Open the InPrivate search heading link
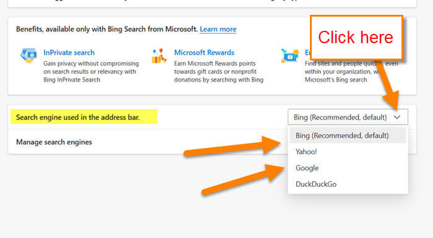Image resolution: width=433 pixels, height=238 pixels. click(x=69, y=52)
